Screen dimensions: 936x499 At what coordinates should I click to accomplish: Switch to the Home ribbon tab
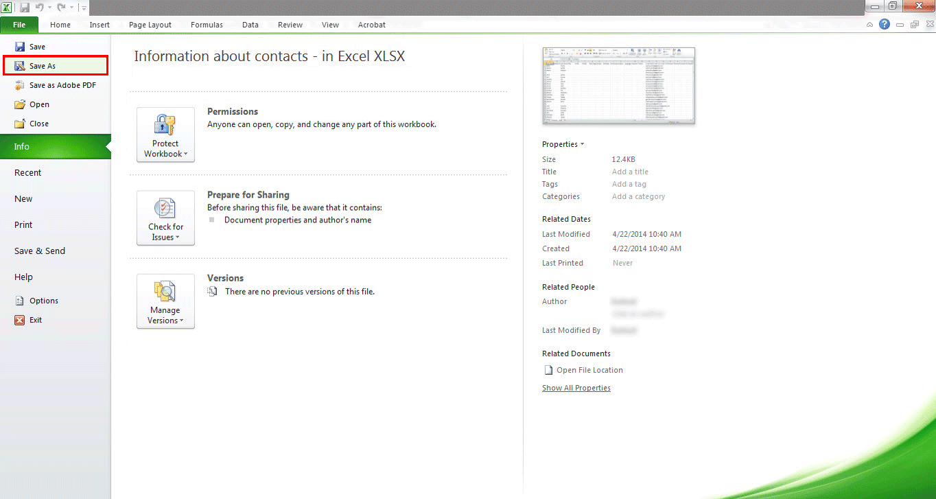[60, 25]
